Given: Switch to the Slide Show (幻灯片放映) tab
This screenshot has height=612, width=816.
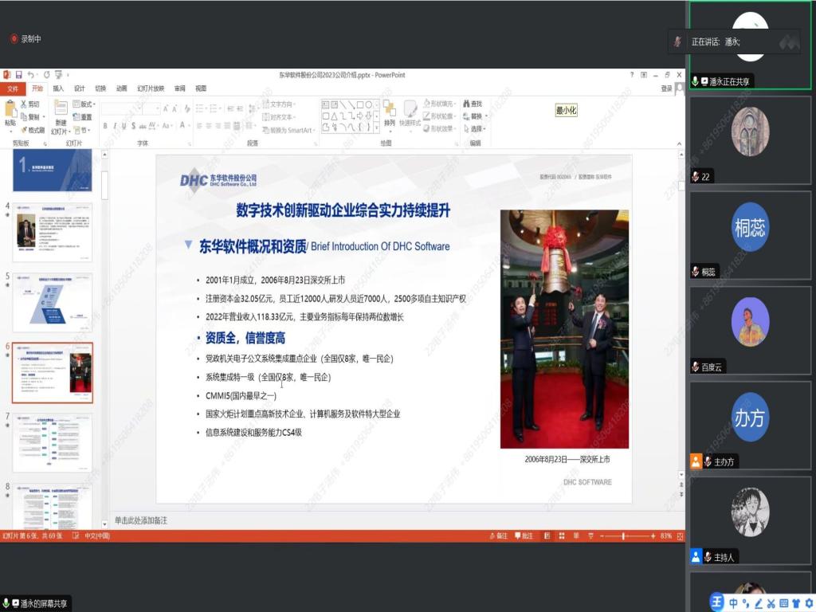Looking at the screenshot, I should click(x=151, y=89).
